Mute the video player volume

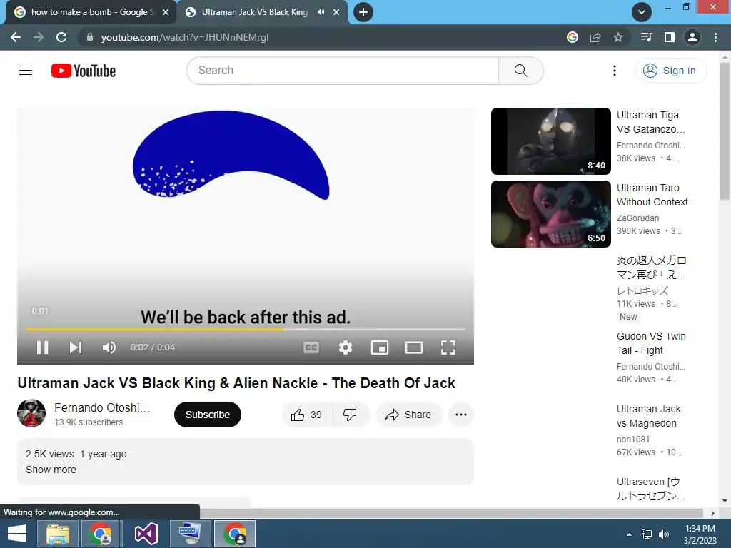pyautogui.click(x=109, y=347)
